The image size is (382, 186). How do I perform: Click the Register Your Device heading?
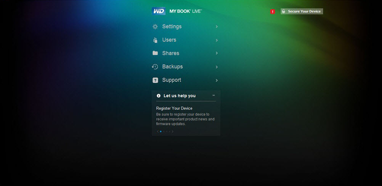click(174, 109)
